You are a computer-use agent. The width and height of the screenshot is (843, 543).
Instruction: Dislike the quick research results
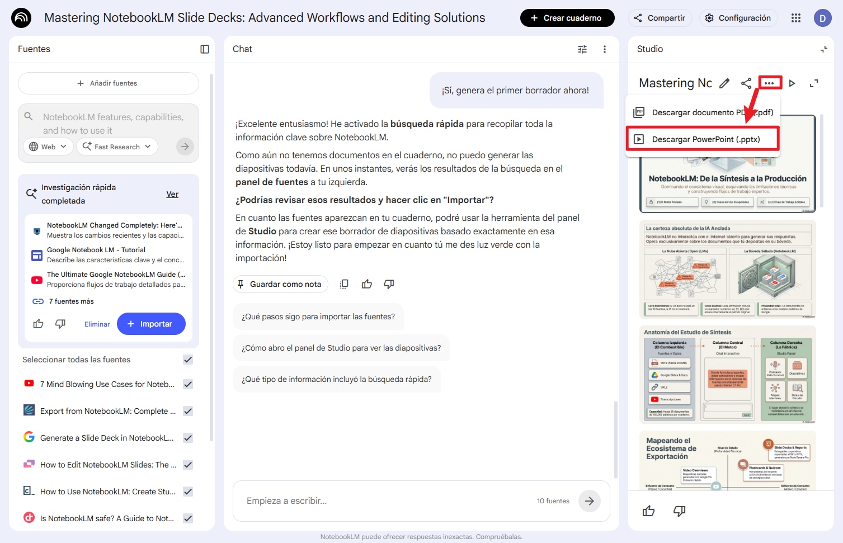pyautogui.click(x=60, y=324)
